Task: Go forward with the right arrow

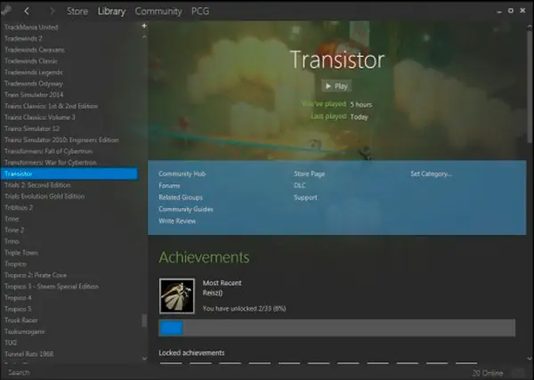Action: (x=52, y=12)
